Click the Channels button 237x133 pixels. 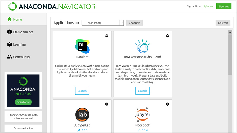(x=134, y=23)
